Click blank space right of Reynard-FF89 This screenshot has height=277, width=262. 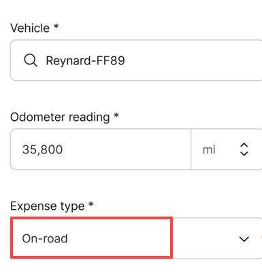193,60
